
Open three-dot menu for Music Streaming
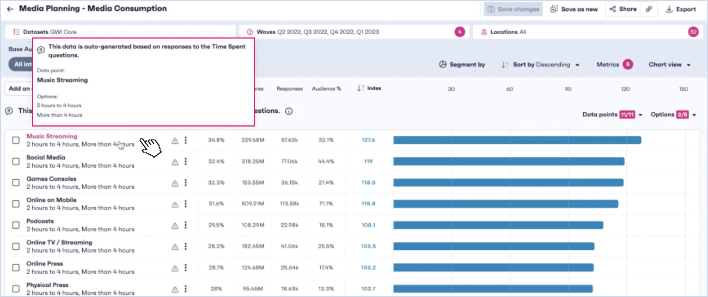click(x=186, y=140)
